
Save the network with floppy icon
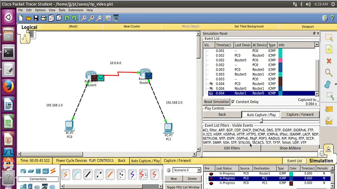[x=36, y=18]
